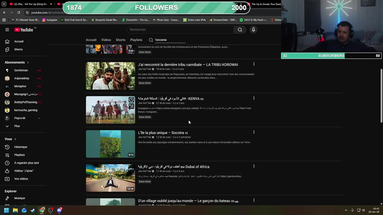Viewport: 383px width, 215px height.
Task: Switch to the Vidéos channel tab
Action: 106,40
